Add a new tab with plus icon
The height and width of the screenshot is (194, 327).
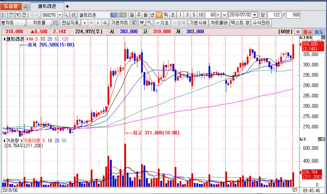(67, 6)
